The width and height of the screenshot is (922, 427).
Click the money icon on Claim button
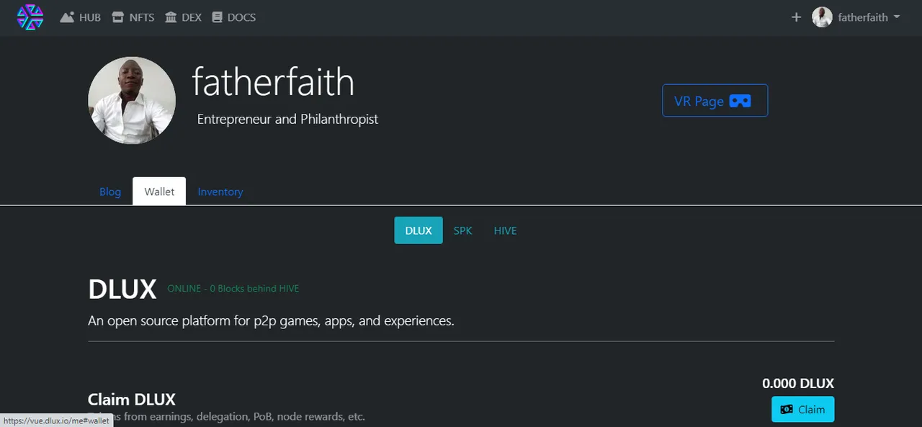point(787,409)
